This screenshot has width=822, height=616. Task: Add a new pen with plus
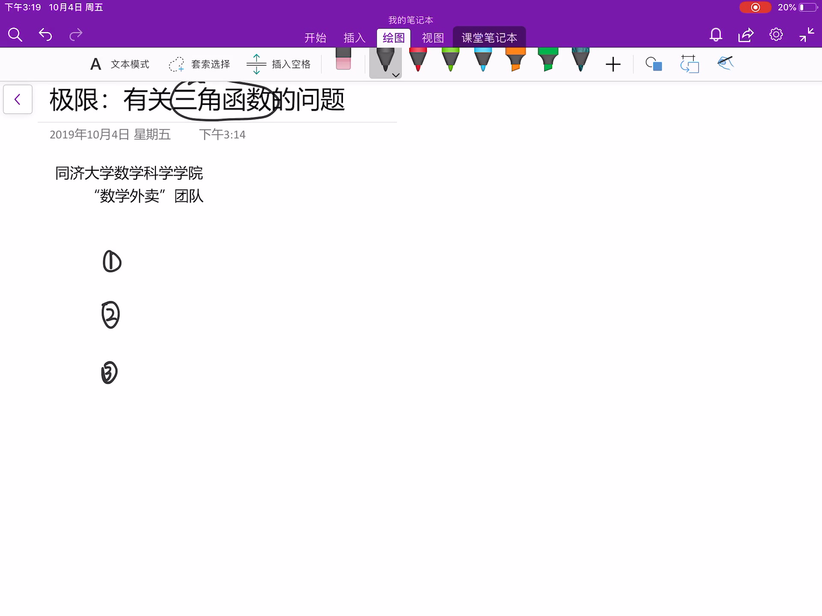(613, 65)
